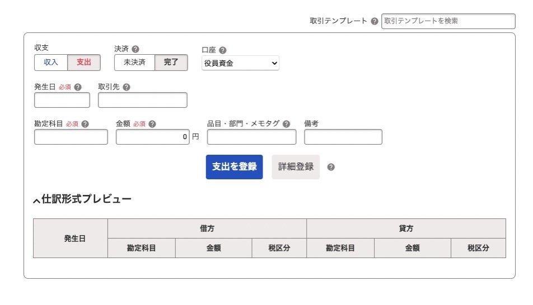The width and height of the screenshot is (533, 305).
Task: Click help icon beside 金額 label
Action: click(x=152, y=124)
